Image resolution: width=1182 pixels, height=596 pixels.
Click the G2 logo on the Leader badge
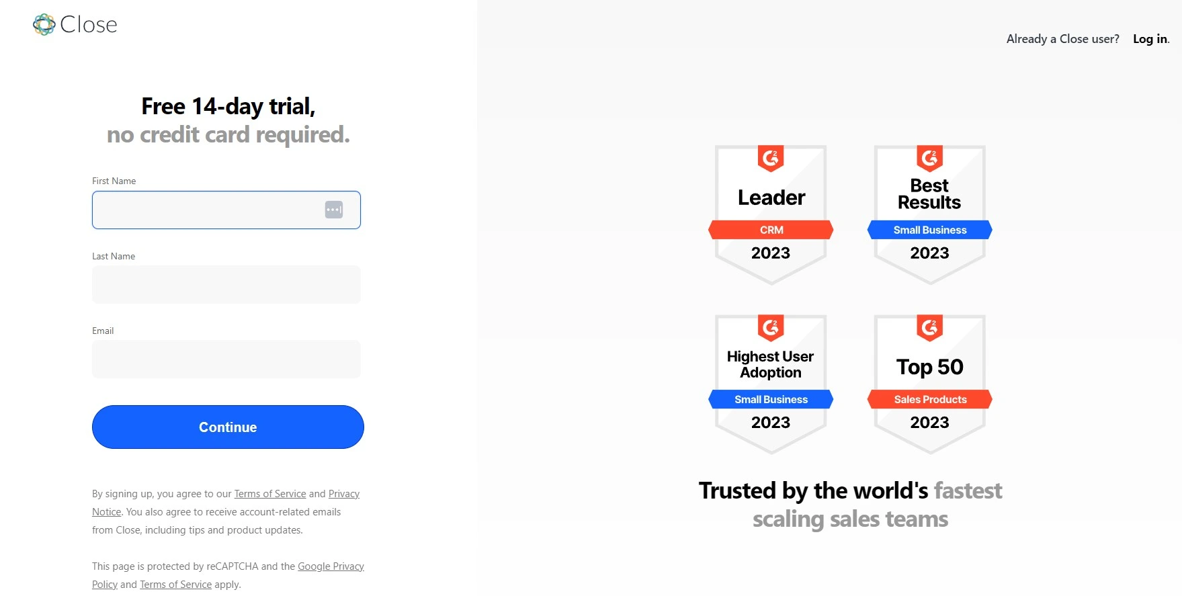coord(771,158)
